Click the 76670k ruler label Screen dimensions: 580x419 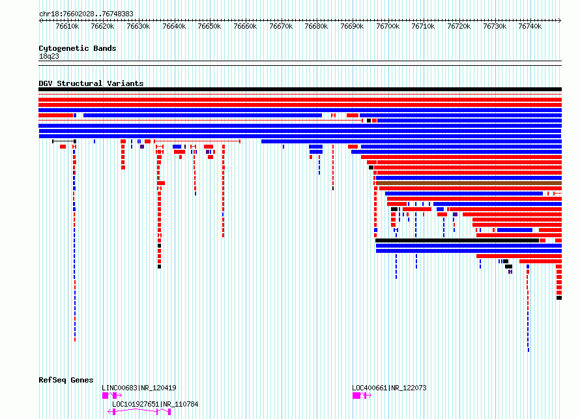281,26
